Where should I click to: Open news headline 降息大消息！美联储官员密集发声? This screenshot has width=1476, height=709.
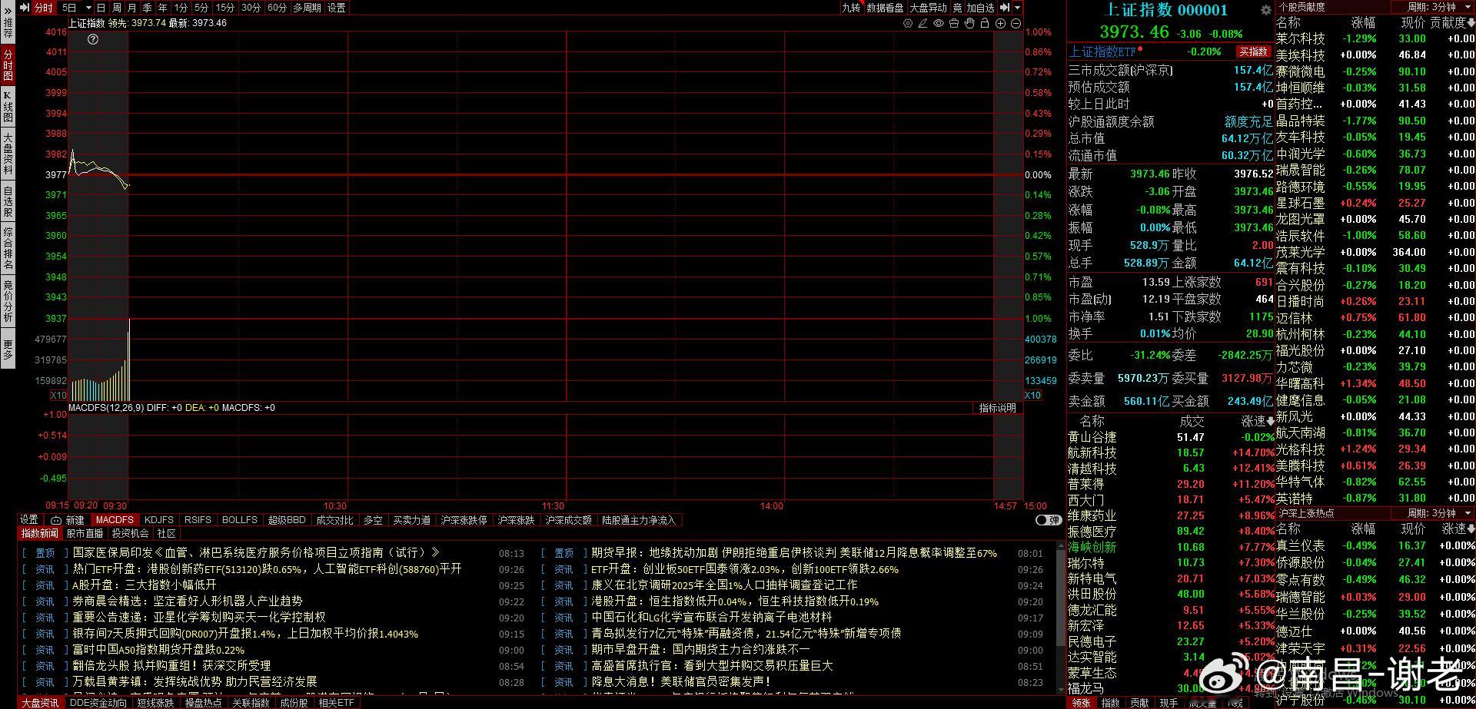680,681
